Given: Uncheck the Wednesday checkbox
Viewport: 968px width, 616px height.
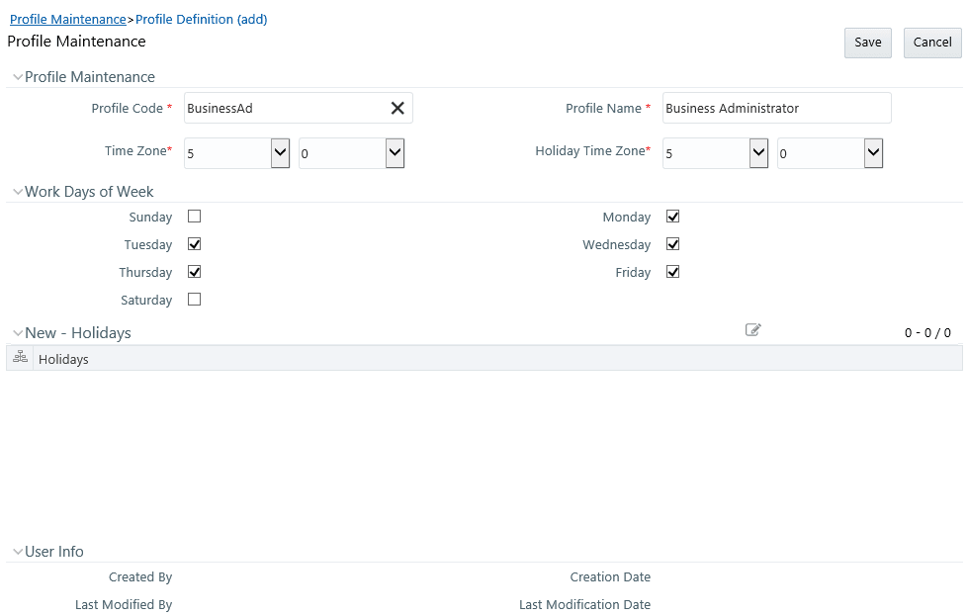Looking at the screenshot, I should coord(673,244).
